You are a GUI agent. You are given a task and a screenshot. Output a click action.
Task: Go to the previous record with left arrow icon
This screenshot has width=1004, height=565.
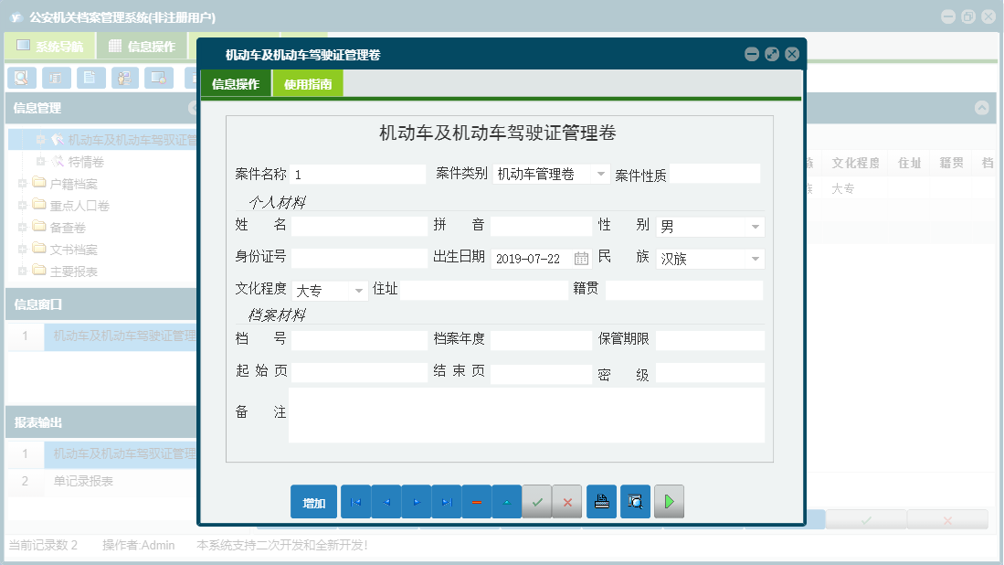pyautogui.click(x=386, y=501)
